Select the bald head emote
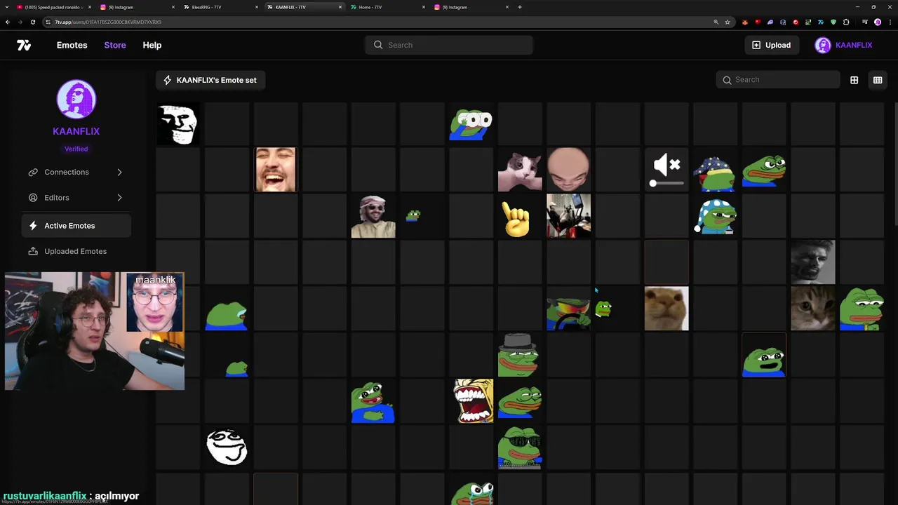This screenshot has height=505, width=898. pos(568,170)
